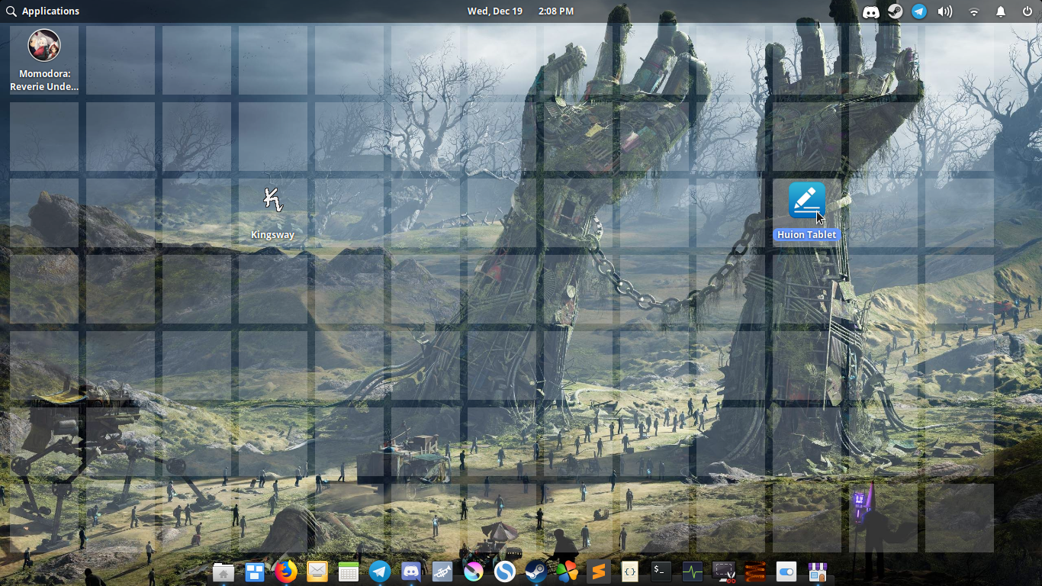Open the Discord tray indicator
The height and width of the screenshot is (586, 1042).
point(870,11)
